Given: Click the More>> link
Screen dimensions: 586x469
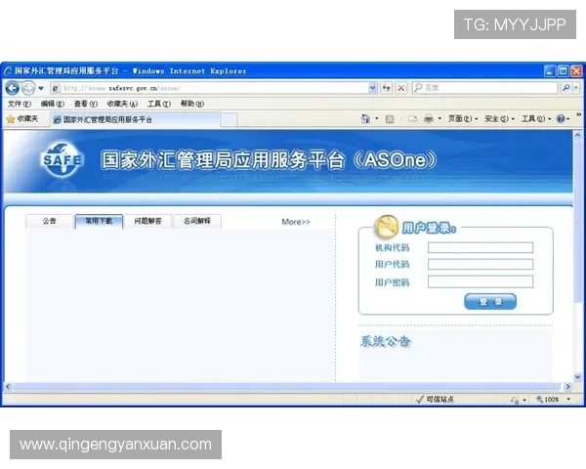Looking at the screenshot, I should coord(296,222).
